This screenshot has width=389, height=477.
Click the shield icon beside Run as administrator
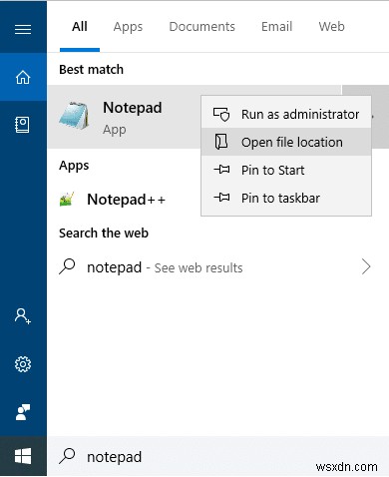(221, 114)
